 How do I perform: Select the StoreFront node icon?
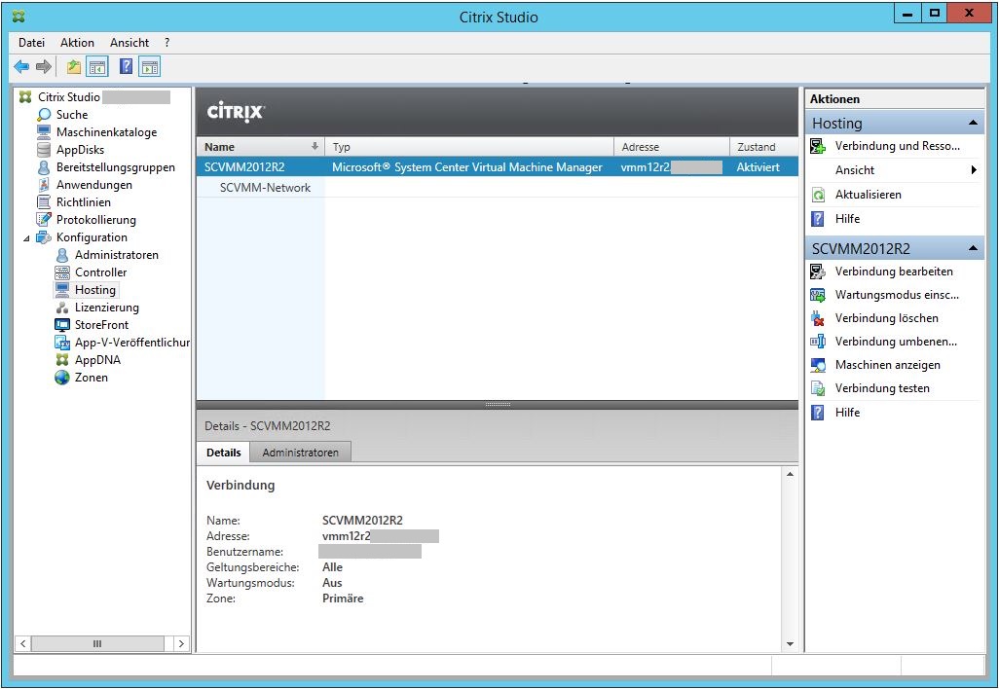tap(62, 325)
